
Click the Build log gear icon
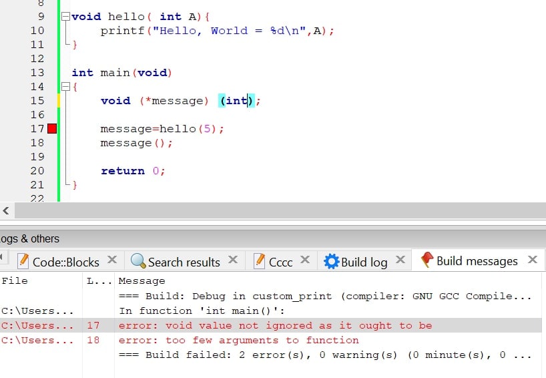click(331, 261)
